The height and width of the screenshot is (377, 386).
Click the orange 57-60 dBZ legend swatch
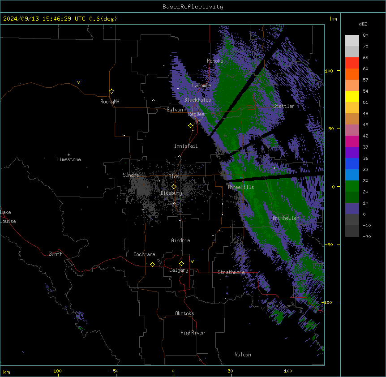(x=352, y=74)
